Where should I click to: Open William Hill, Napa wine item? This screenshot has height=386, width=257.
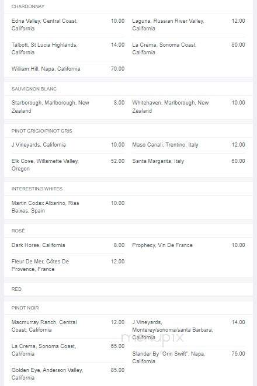click(x=68, y=69)
